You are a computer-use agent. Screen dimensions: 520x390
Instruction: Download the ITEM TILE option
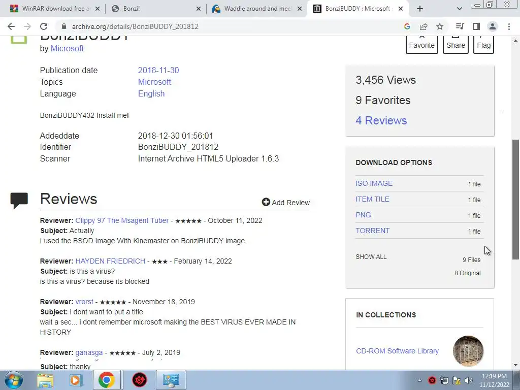pos(372,199)
